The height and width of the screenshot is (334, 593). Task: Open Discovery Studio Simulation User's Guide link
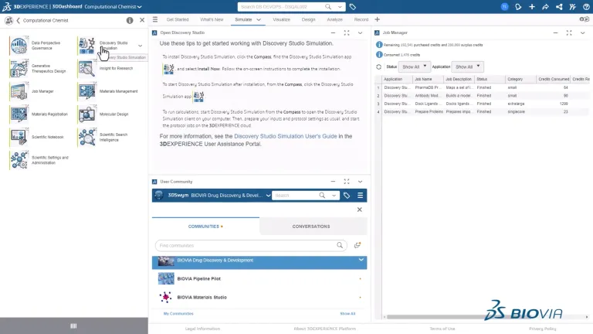click(x=285, y=136)
